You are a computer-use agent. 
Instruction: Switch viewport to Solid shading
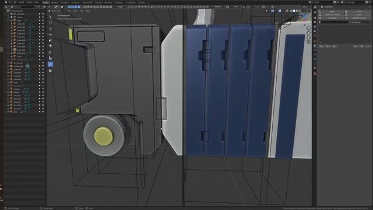[x=294, y=11]
